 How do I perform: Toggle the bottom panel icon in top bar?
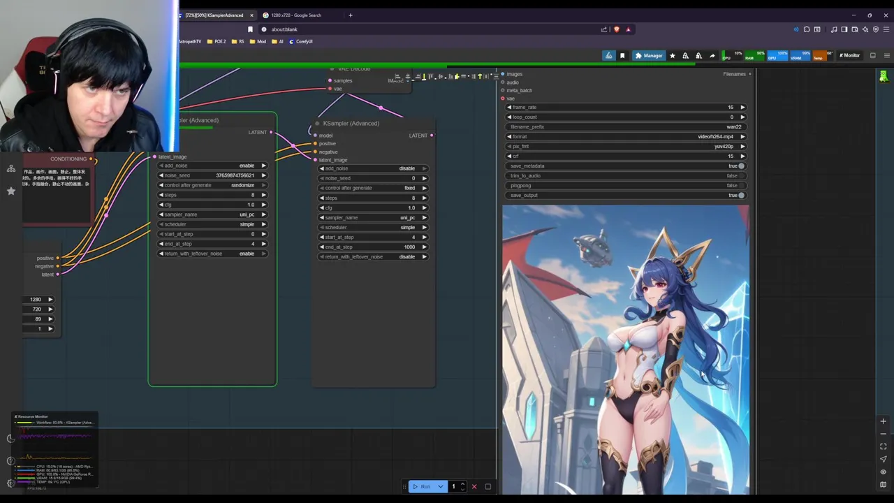tap(873, 55)
